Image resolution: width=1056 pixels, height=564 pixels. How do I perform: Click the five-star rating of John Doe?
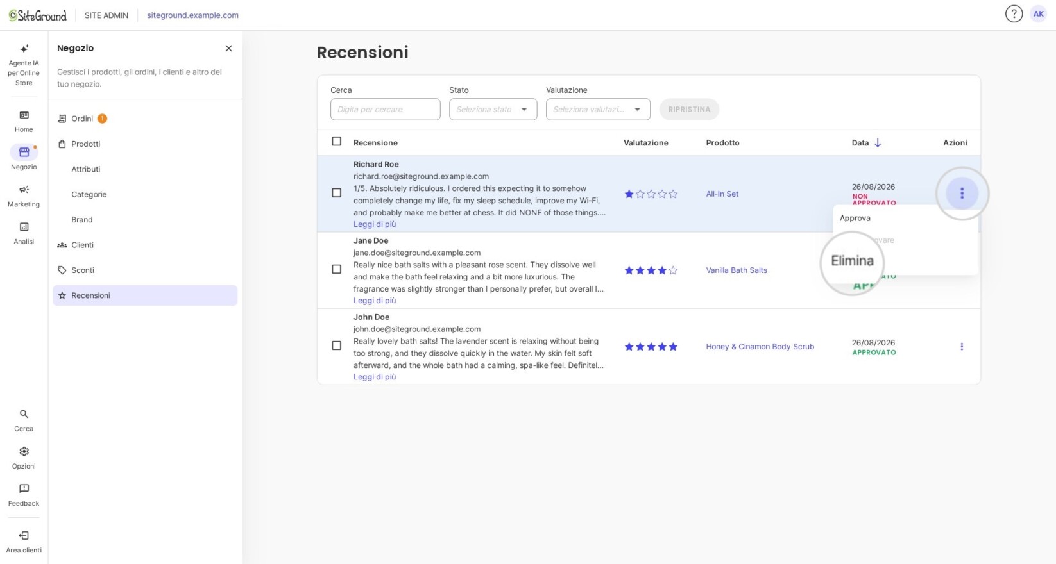pos(651,347)
